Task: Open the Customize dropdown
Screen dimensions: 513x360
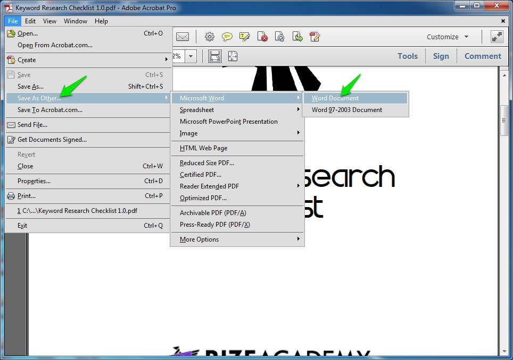Action: 447,37
